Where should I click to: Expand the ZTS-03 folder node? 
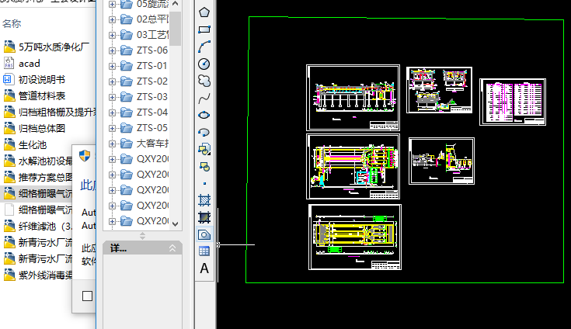pyautogui.click(x=112, y=97)
